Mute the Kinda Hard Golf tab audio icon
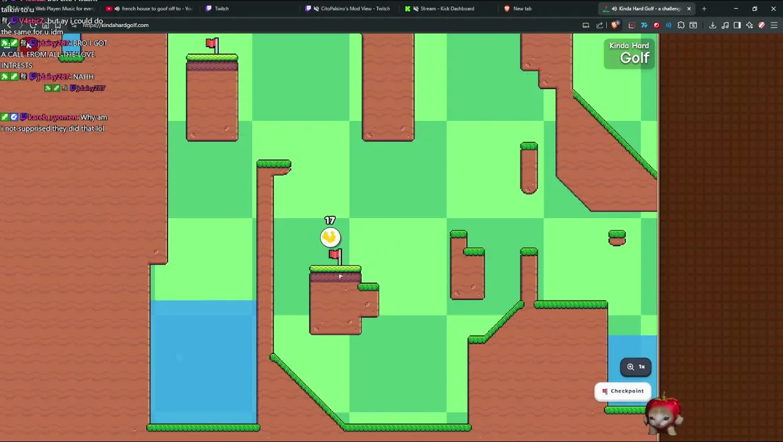The width and height of the screenshot is (783, 442). pyautogui.click(x=614, y=9)
